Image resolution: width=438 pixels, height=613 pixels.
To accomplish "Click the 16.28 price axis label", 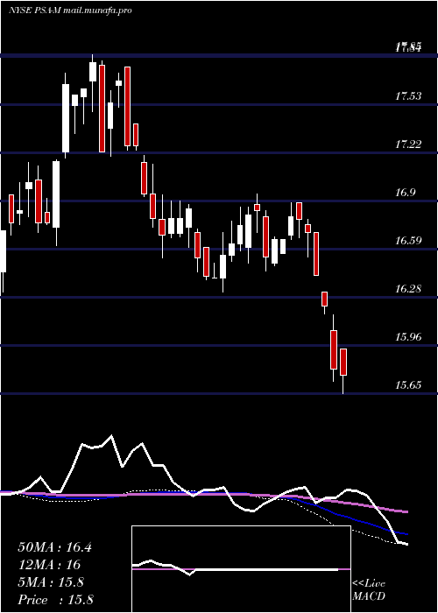I will (408, 289).
